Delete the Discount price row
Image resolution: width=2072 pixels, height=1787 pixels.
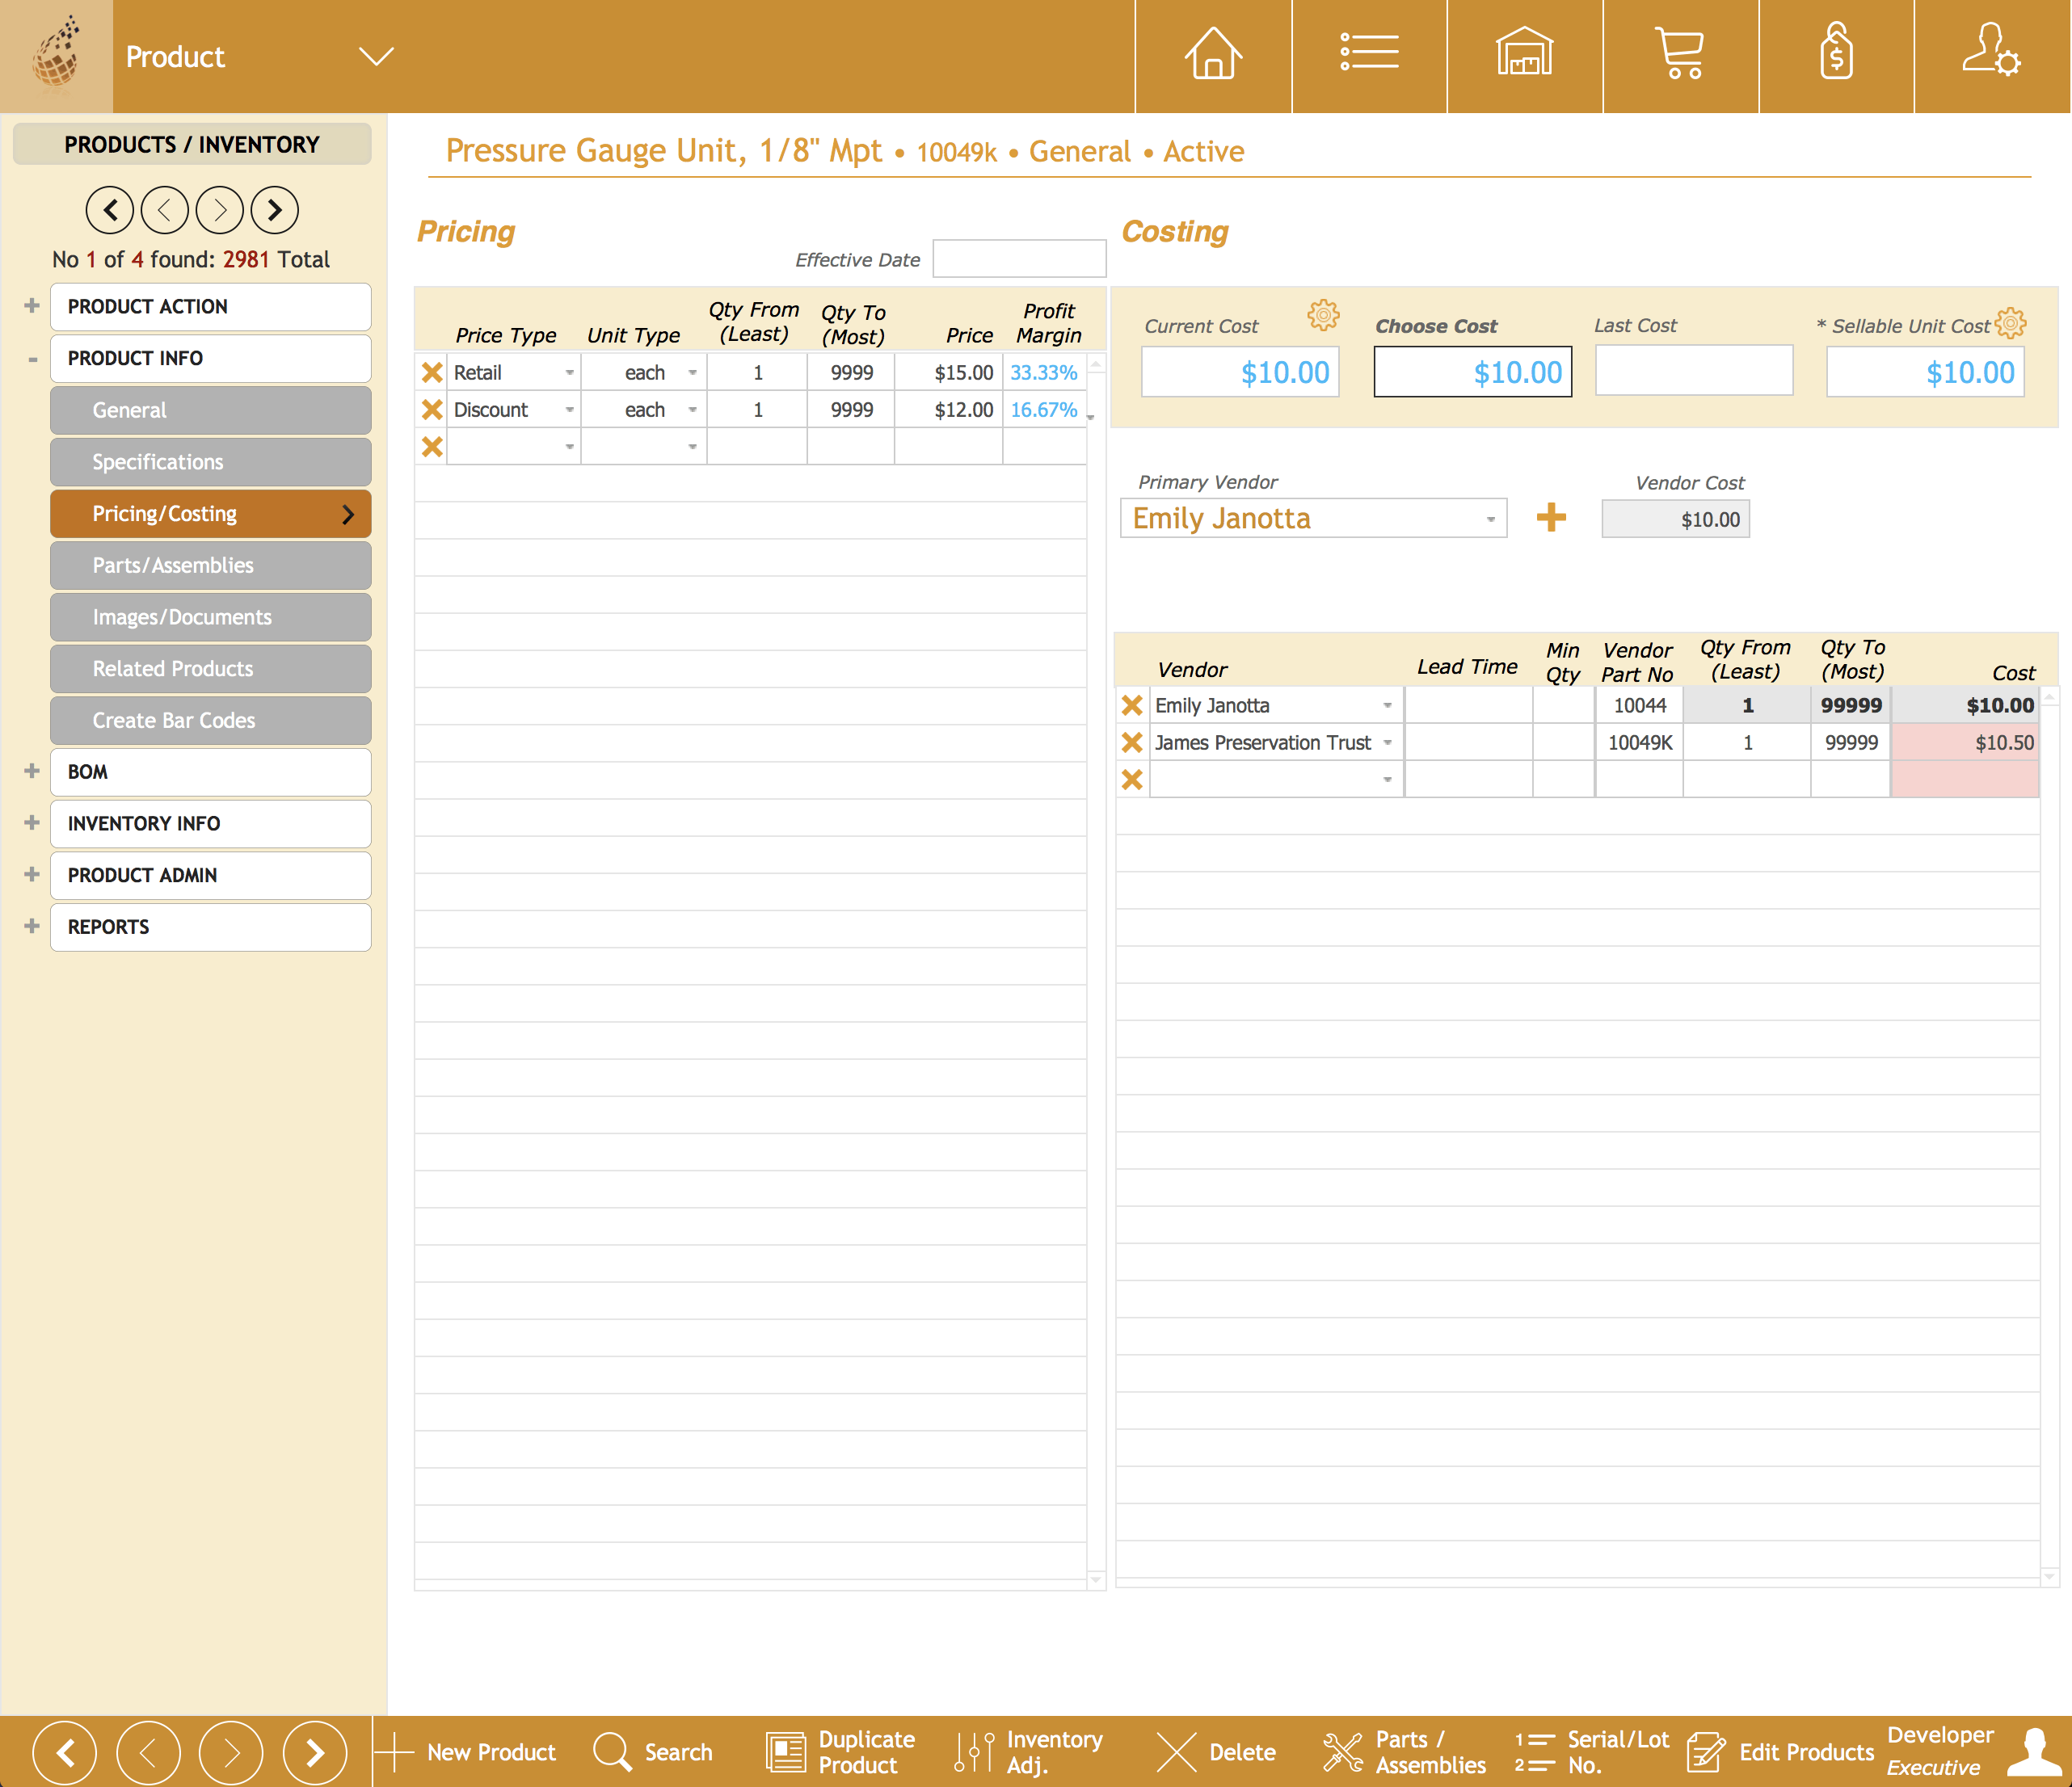(x=432, y=410)
